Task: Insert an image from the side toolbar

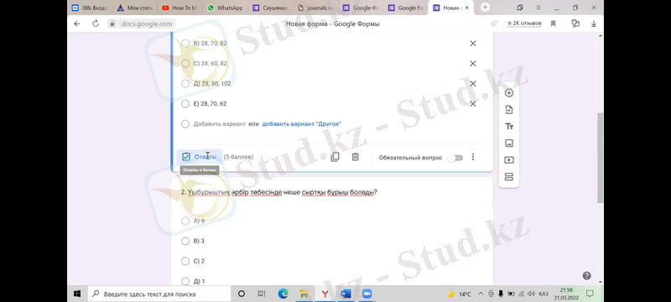Action: pyautogui.click(x=509, y=143)
